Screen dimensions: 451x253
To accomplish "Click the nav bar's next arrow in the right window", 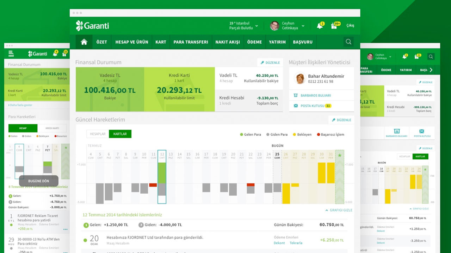I will click(431, 70).
